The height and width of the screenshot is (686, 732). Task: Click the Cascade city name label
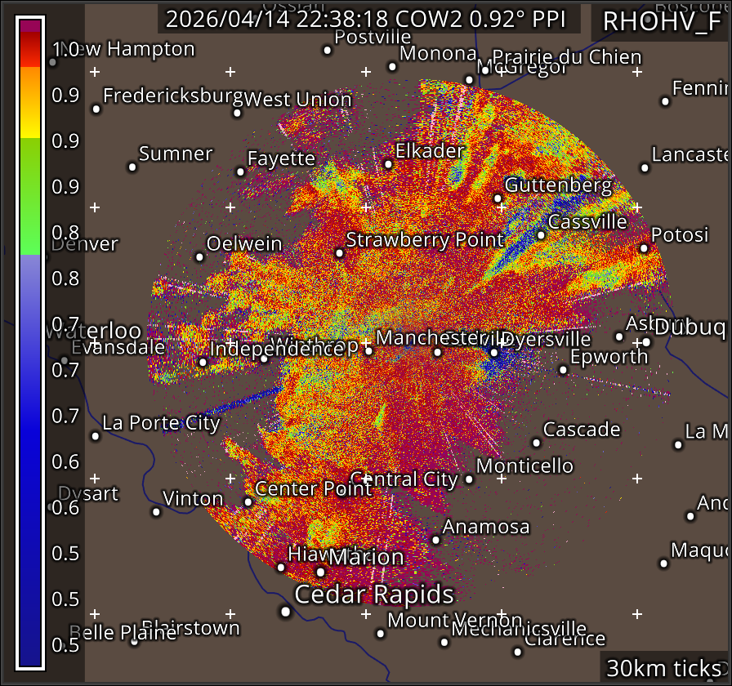point(582,430)
